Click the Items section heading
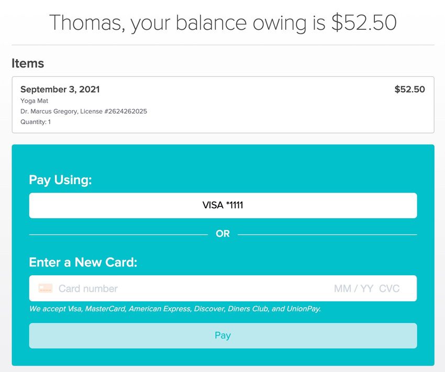 tap(28, 63)
